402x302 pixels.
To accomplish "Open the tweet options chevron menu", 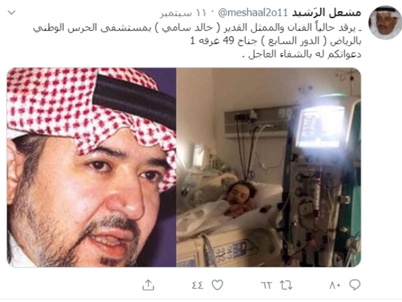I will click(x=12, y=12).
